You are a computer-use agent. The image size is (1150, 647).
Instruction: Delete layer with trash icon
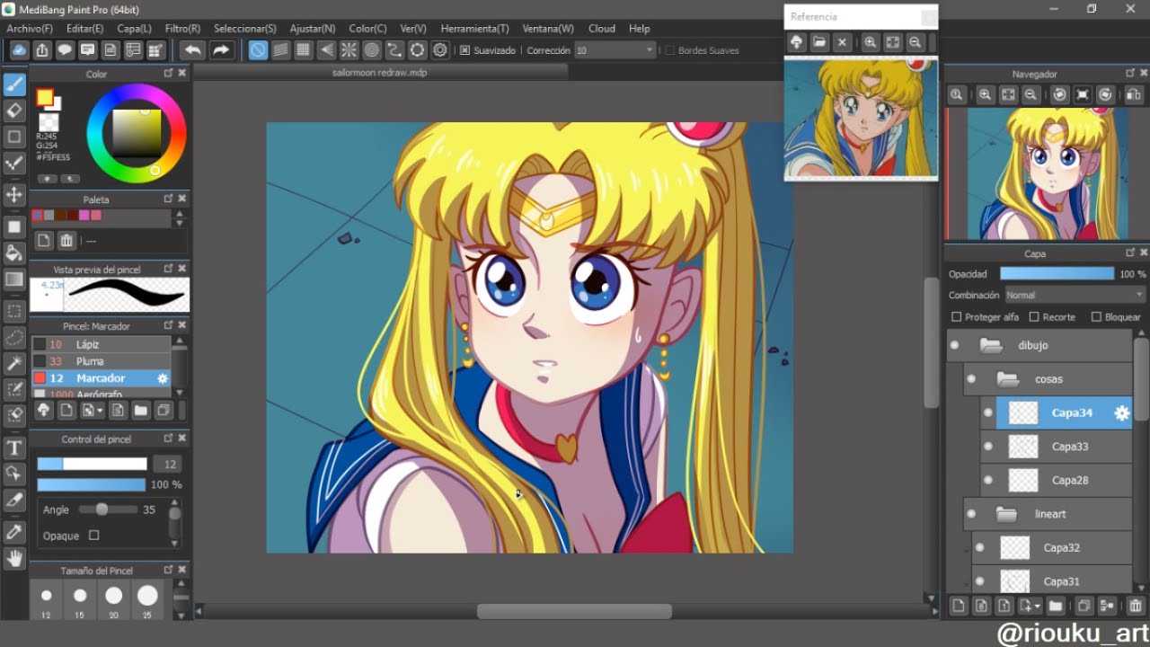click(x=1136, y=607)
